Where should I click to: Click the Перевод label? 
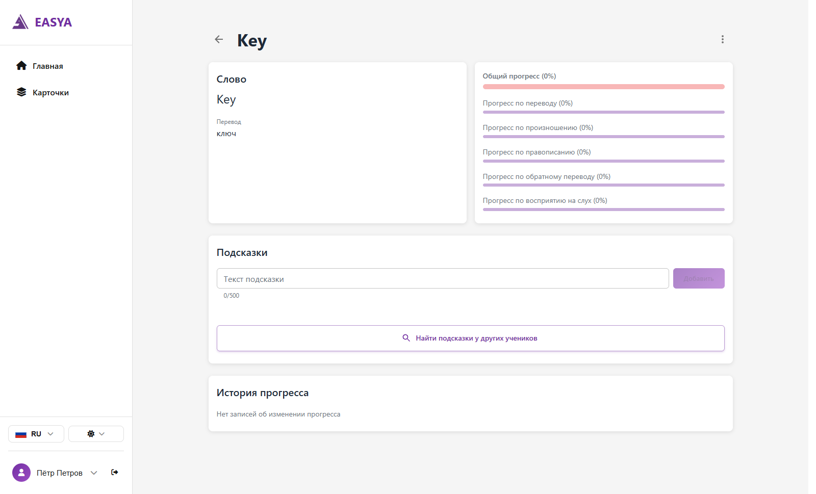click(228, 122)
